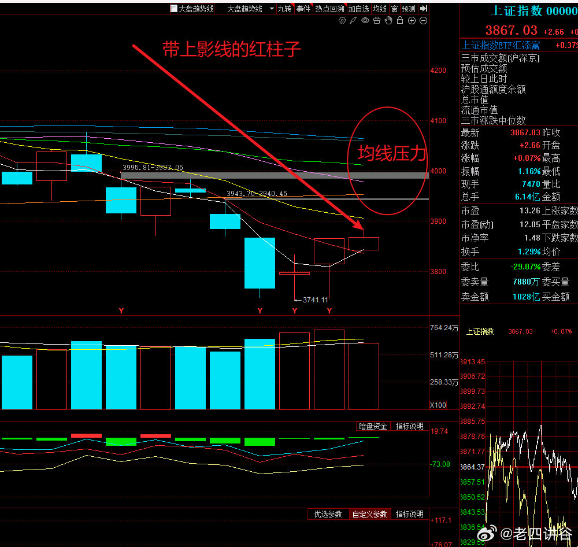The width and height of the screenshot is (578, 547).
Task: Click the lock icon in chart toolbar
Action: (x=400, y=20)
